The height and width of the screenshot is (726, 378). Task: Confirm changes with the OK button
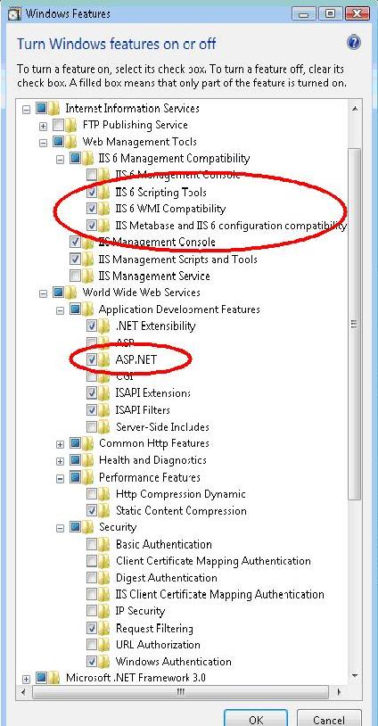(x=256, y=718)
